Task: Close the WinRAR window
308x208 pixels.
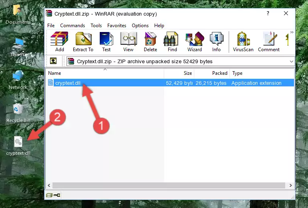Action: click(286, 13)
